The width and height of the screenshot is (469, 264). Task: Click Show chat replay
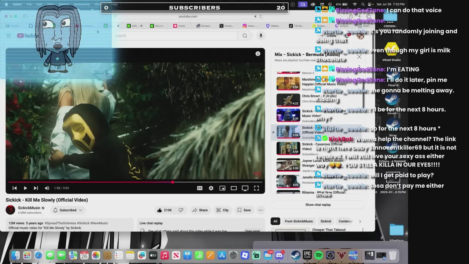pyautogui.click(x=318, y=205)
